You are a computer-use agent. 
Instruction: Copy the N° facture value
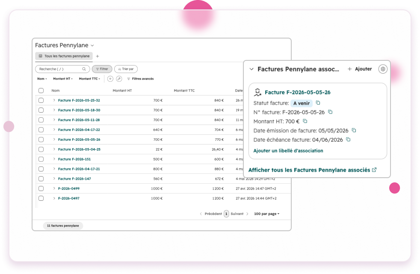point(330,112)
